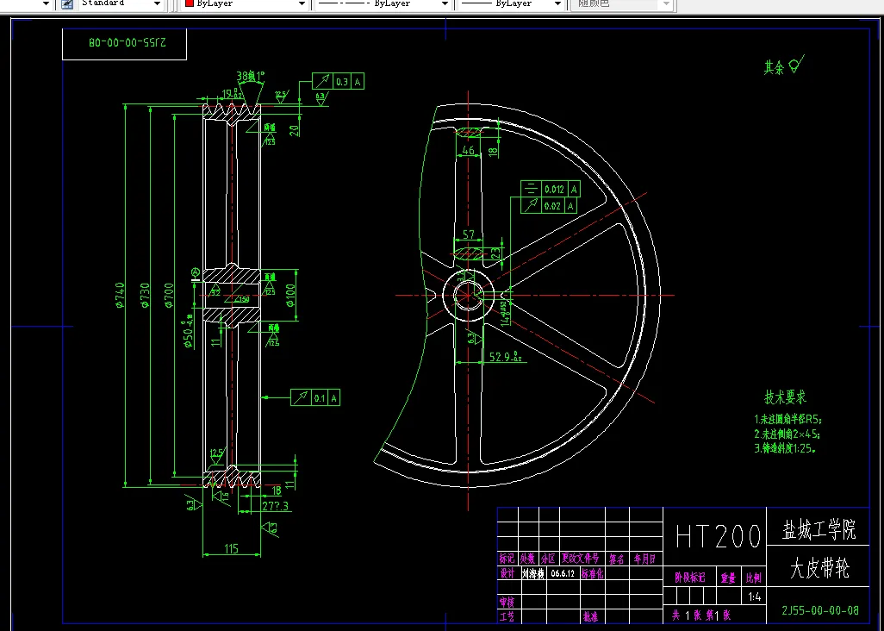Select the 1:4 scale value
Image resolution: width=884 pixels, height=631 pixels.
(x=754, y=597)
